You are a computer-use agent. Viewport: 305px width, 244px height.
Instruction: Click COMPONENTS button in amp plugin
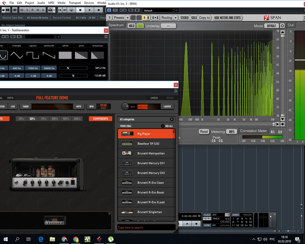[x=100, y=119]
